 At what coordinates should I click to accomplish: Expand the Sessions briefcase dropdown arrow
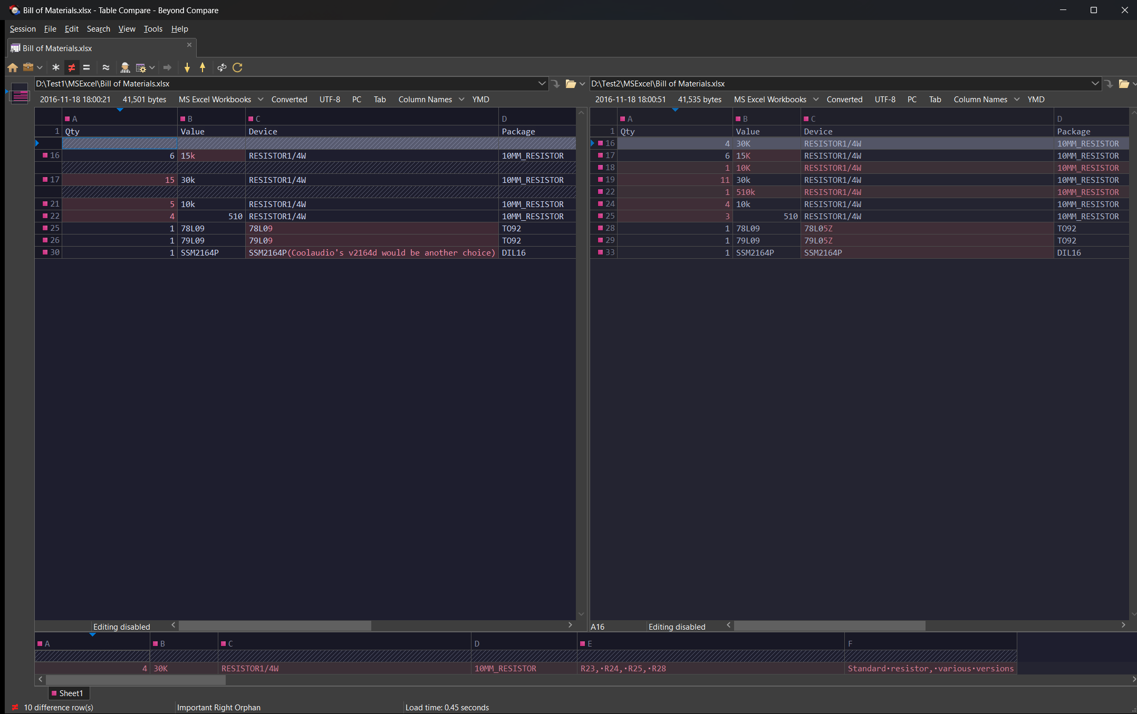click(x=40, y=67)
